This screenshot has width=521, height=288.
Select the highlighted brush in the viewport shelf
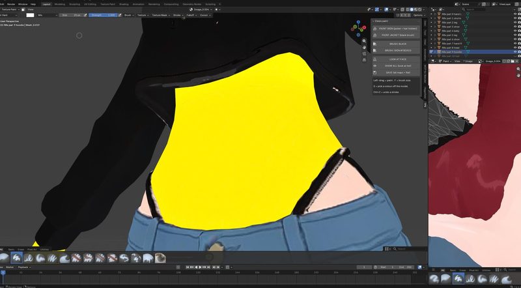(16, 258)
